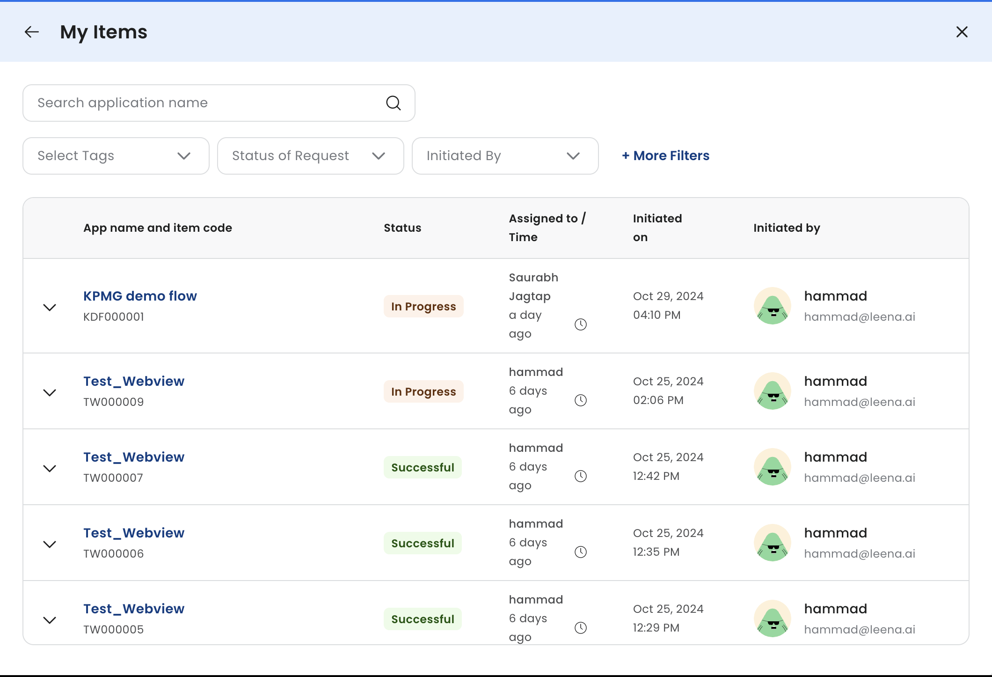992x677 pixels.
Task: Open Test_Webview item TW000005
Action: click(x=134, y=609)
